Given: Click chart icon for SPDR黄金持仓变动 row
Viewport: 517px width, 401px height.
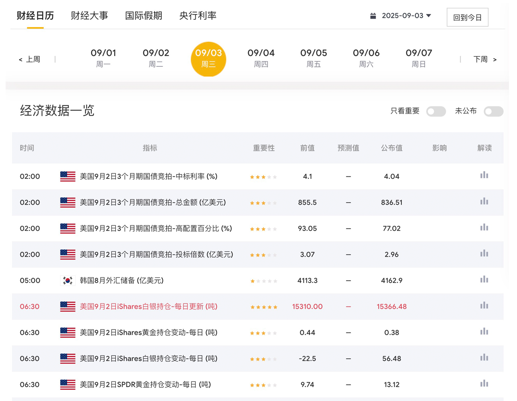Looking at the screenshot, I should 484,384.
